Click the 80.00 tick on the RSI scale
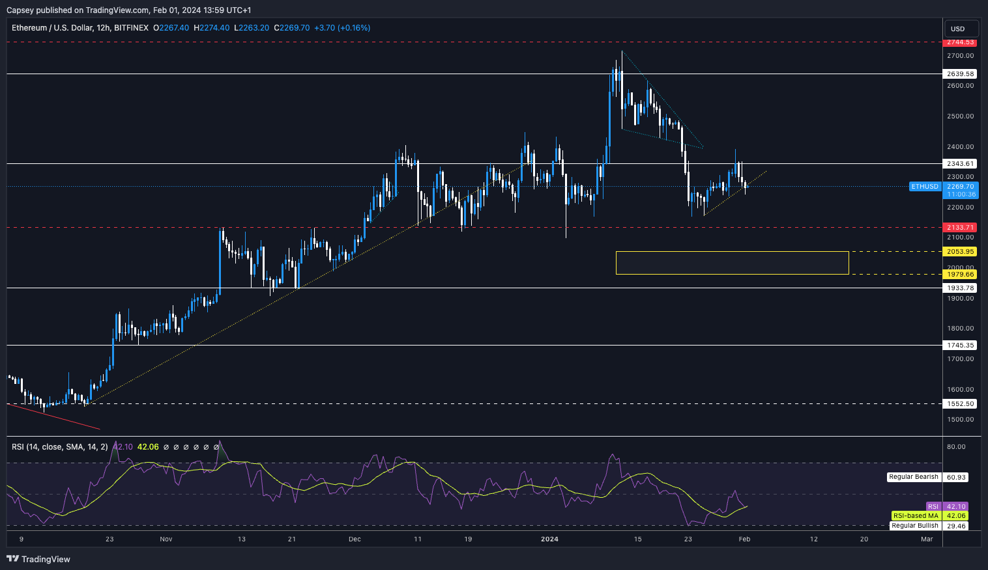 [x=956, y=447]
